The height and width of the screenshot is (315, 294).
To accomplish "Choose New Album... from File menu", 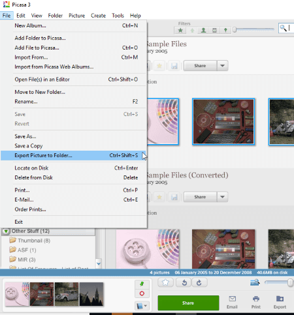I will (x=73, y=25).
